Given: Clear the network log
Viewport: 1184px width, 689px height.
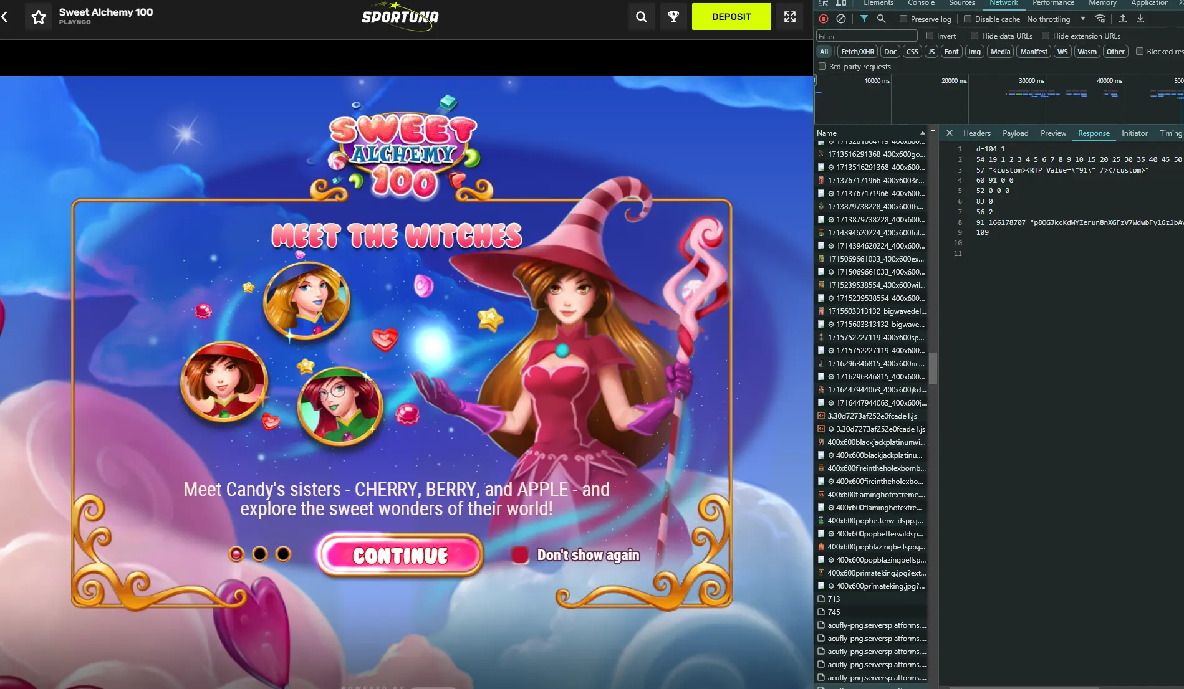Looking at the screenshot, I should click(x=841, y=19).
